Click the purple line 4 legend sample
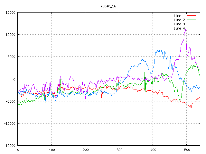The width and height of the screenshot is (206, 154). [192, 28]
